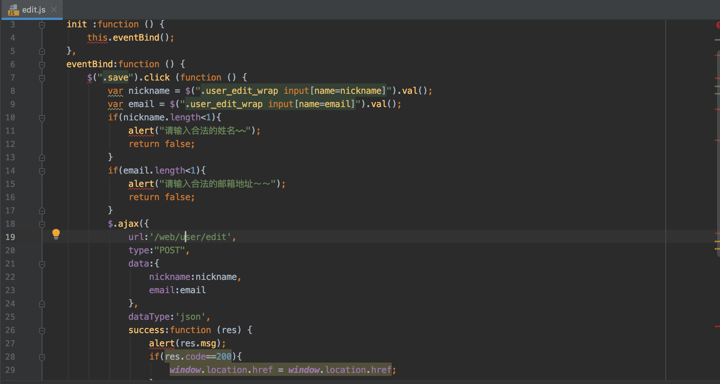The image size is (720, 384).
Task: Click 'return false' on line 12
Action: click(159, 144)
